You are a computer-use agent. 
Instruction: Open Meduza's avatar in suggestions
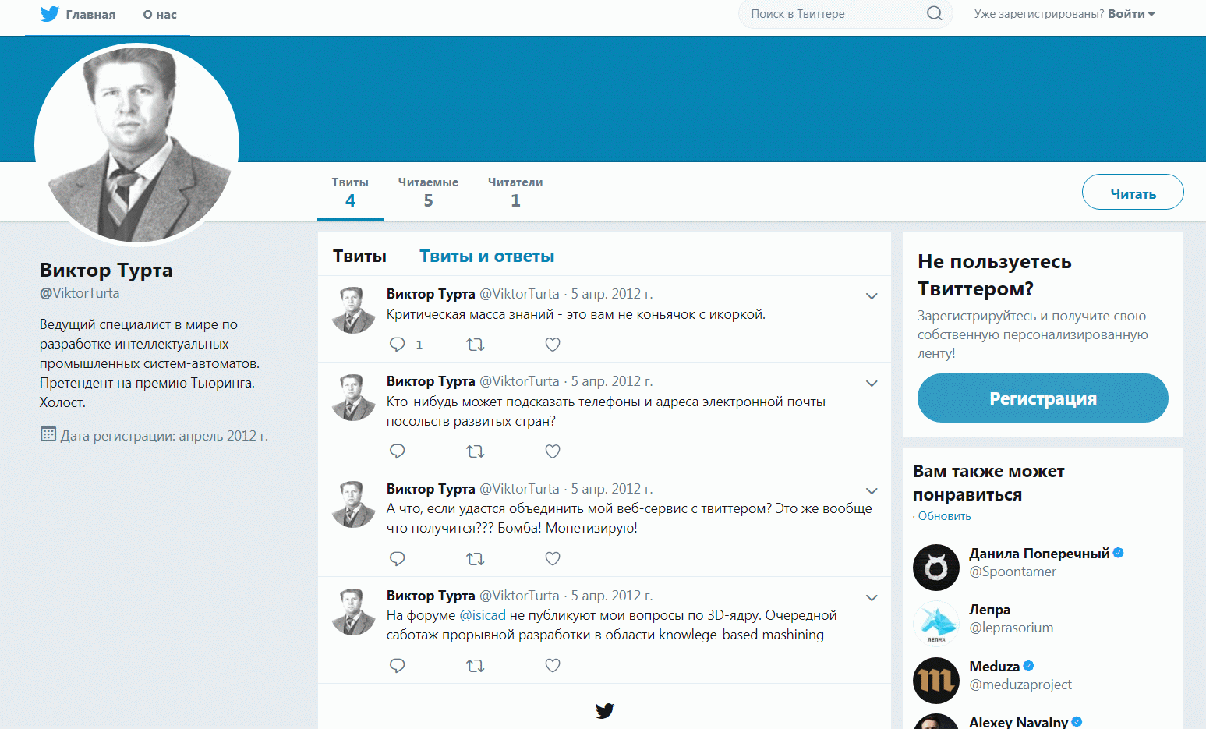(x=936, y=681)
